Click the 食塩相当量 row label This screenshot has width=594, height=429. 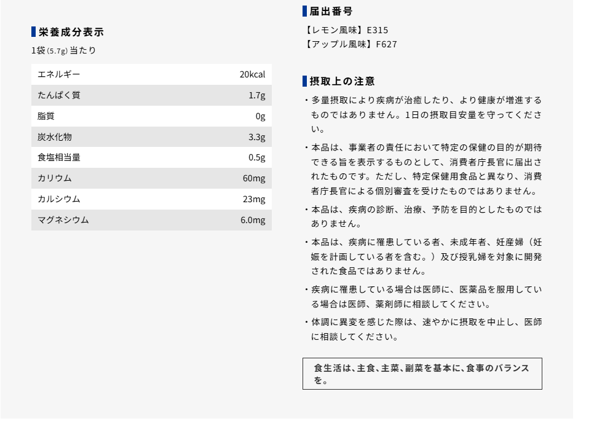(x=59, y=157)
